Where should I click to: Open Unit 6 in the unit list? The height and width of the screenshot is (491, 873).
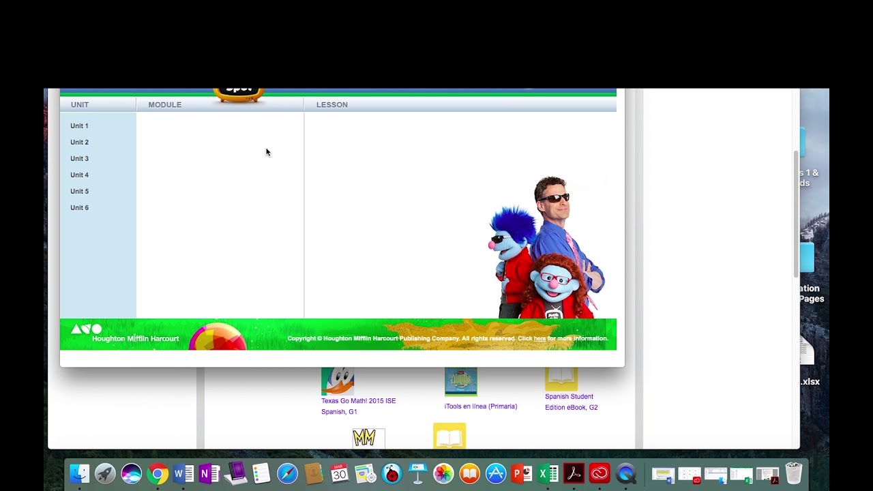point(79,207)
